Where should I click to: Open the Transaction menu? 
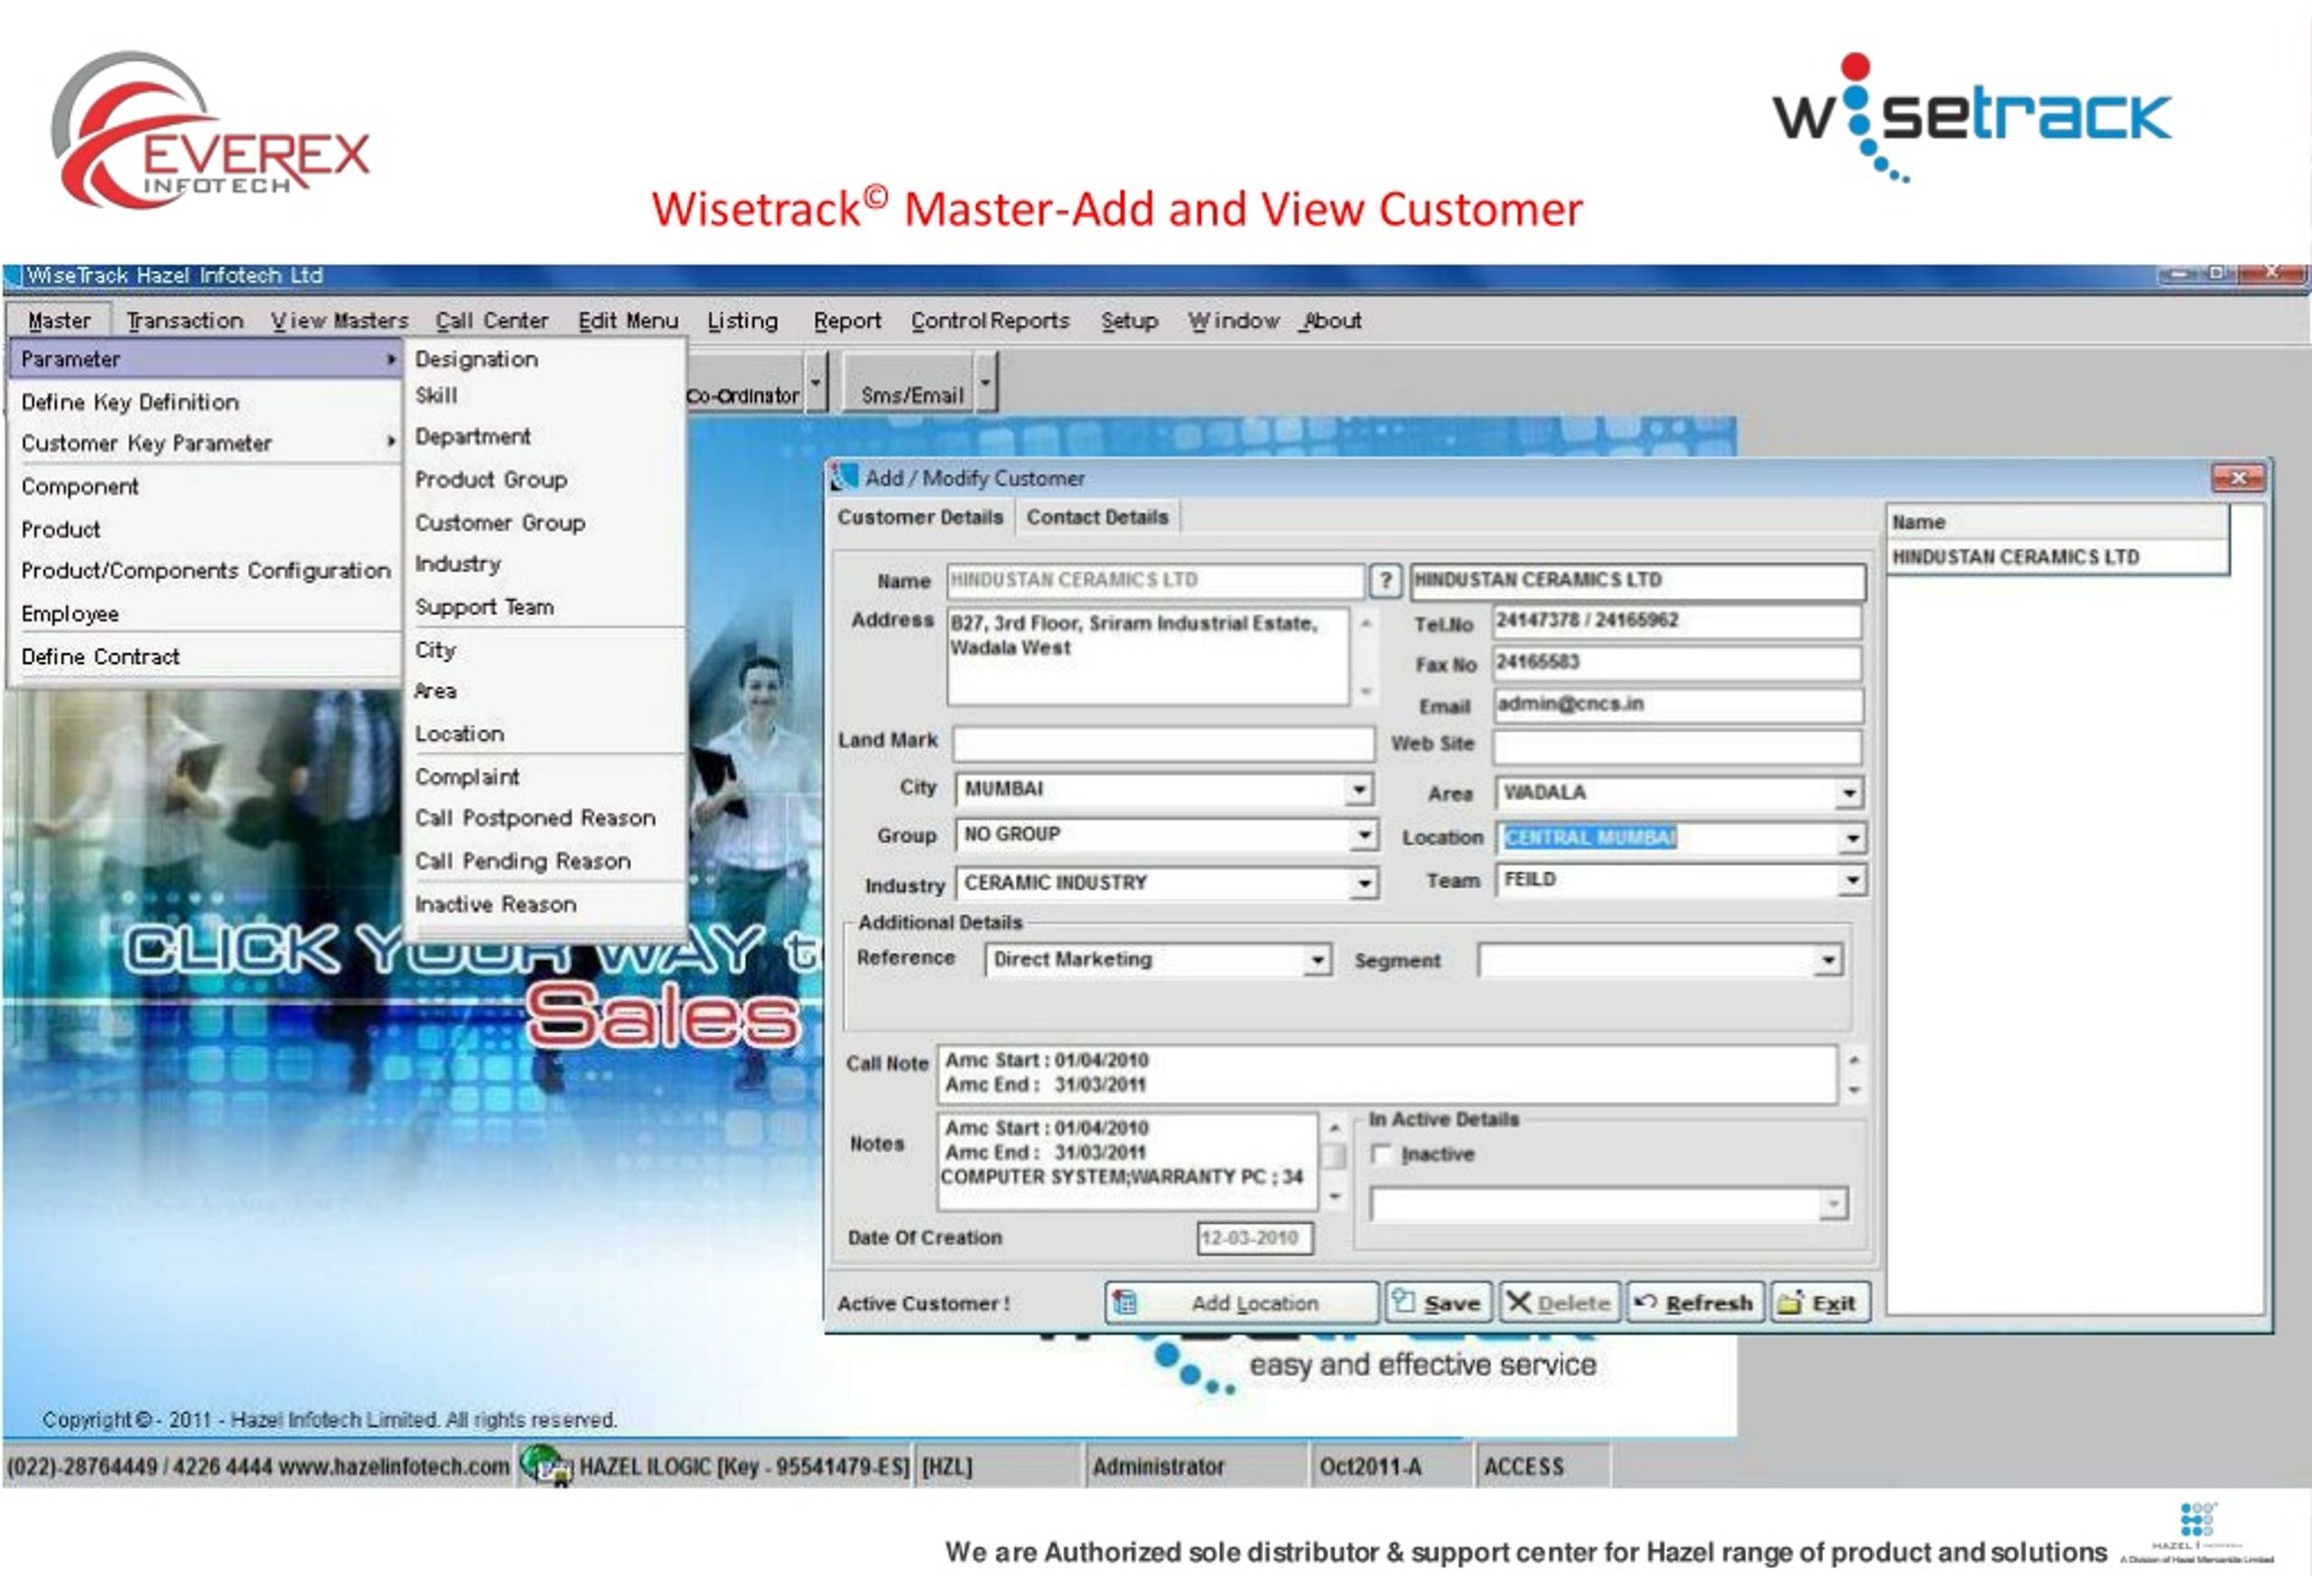(x=185, y=321)
